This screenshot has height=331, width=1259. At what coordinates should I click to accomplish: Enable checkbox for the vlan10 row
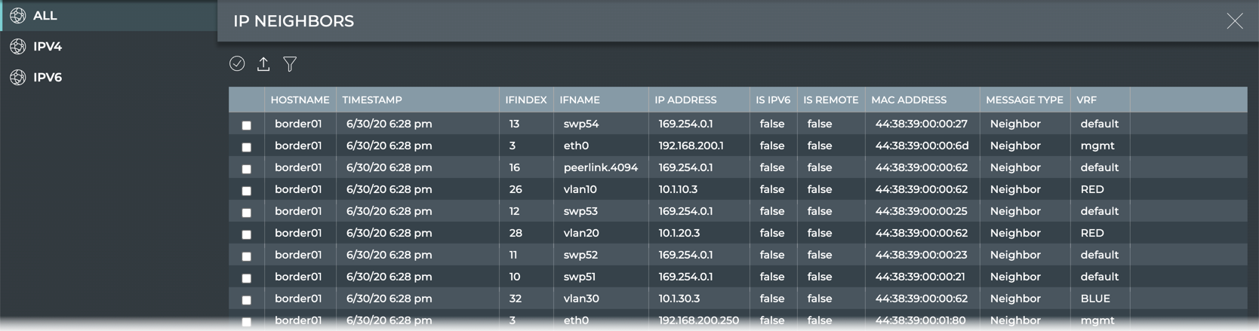pos(247,191)
